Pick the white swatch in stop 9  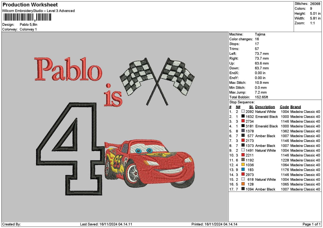[243, 150]
